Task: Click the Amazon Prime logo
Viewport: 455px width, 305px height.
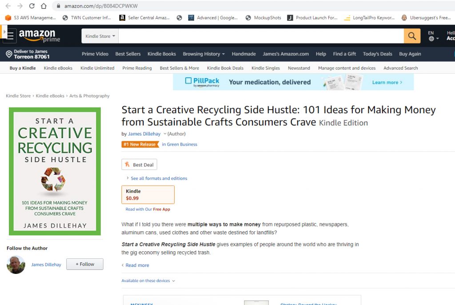Action: point(40,36)
